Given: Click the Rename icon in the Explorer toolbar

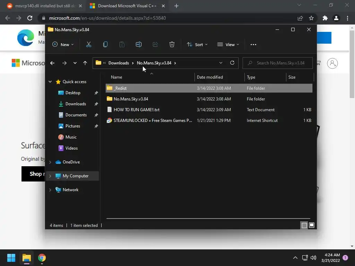Looking at the screenshot, I should coord(139,45).
